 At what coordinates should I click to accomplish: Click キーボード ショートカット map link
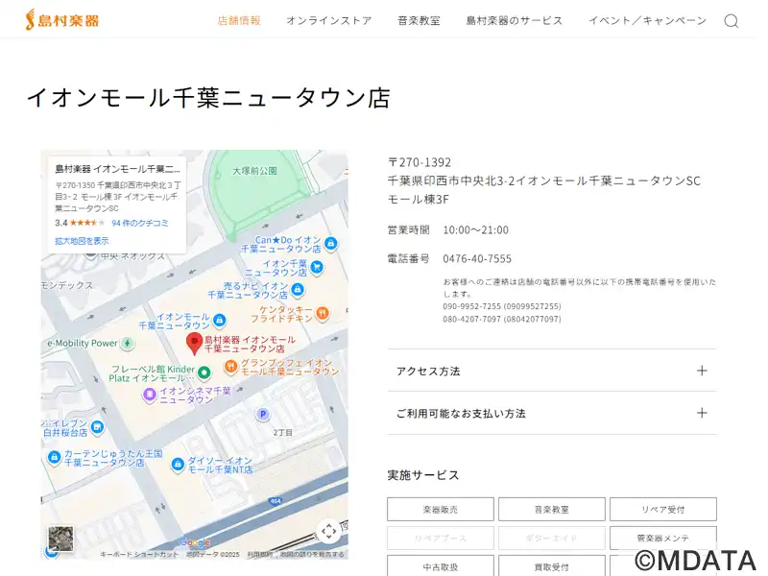click(x=139, y=555)
